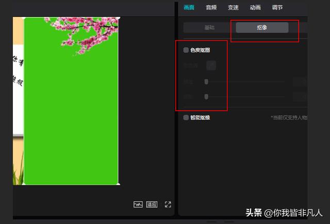Open the 变速 speed tab

(233, 8)
